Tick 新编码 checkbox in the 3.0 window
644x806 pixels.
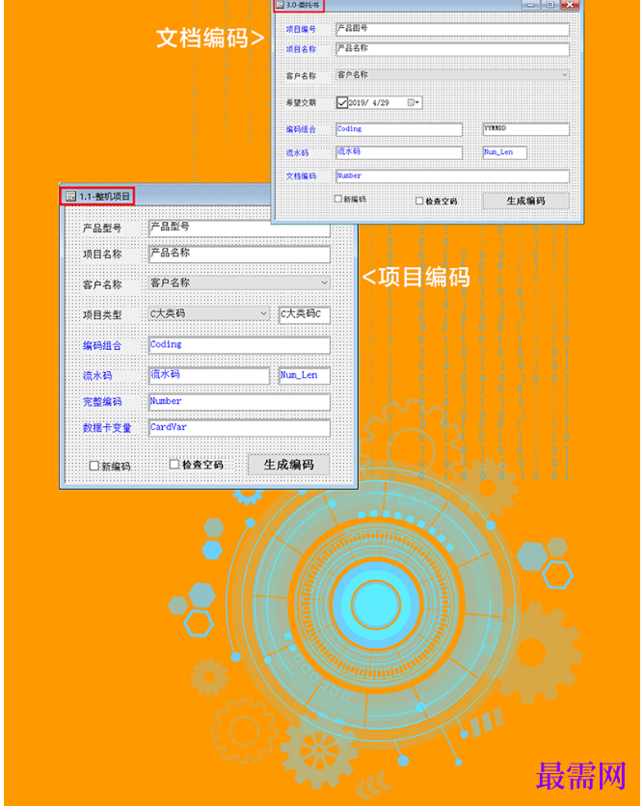click(338, 199)
